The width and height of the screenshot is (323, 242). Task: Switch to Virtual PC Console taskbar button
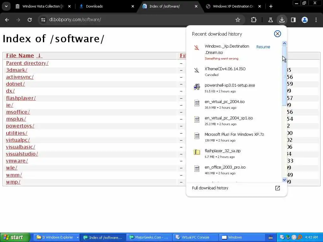click(195, 238)
